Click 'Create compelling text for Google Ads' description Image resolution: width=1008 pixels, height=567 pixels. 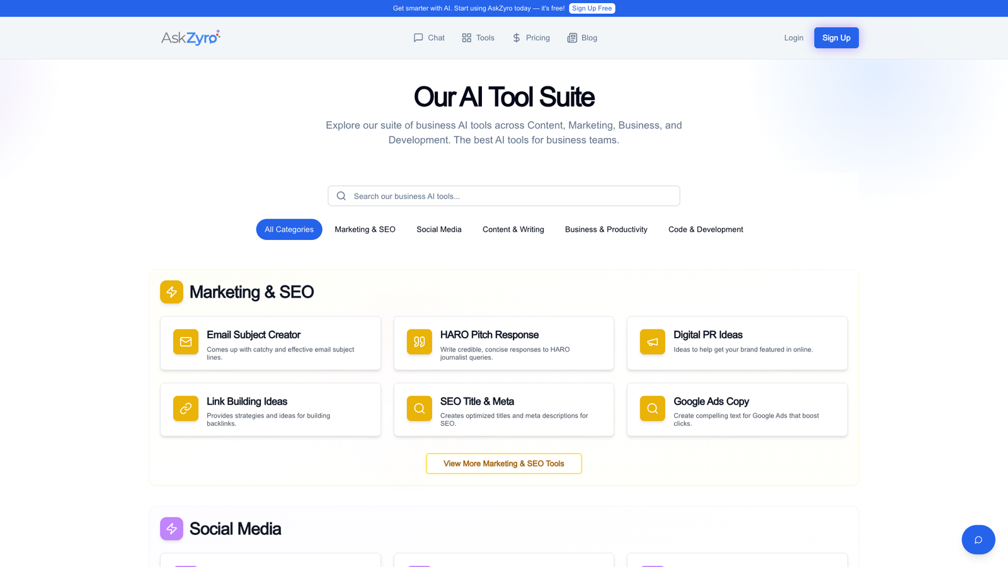pos(746,420)
